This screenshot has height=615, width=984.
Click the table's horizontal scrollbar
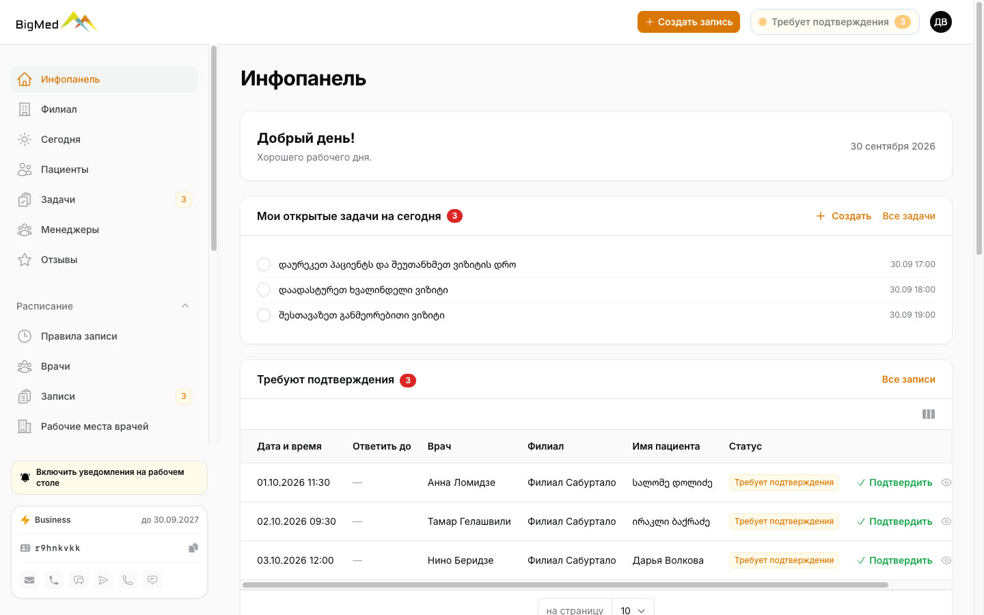[x=565, y=585]
